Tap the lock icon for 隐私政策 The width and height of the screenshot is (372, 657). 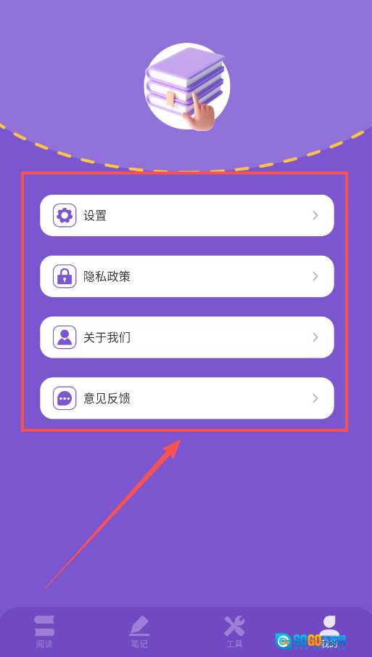click(65, 276)
